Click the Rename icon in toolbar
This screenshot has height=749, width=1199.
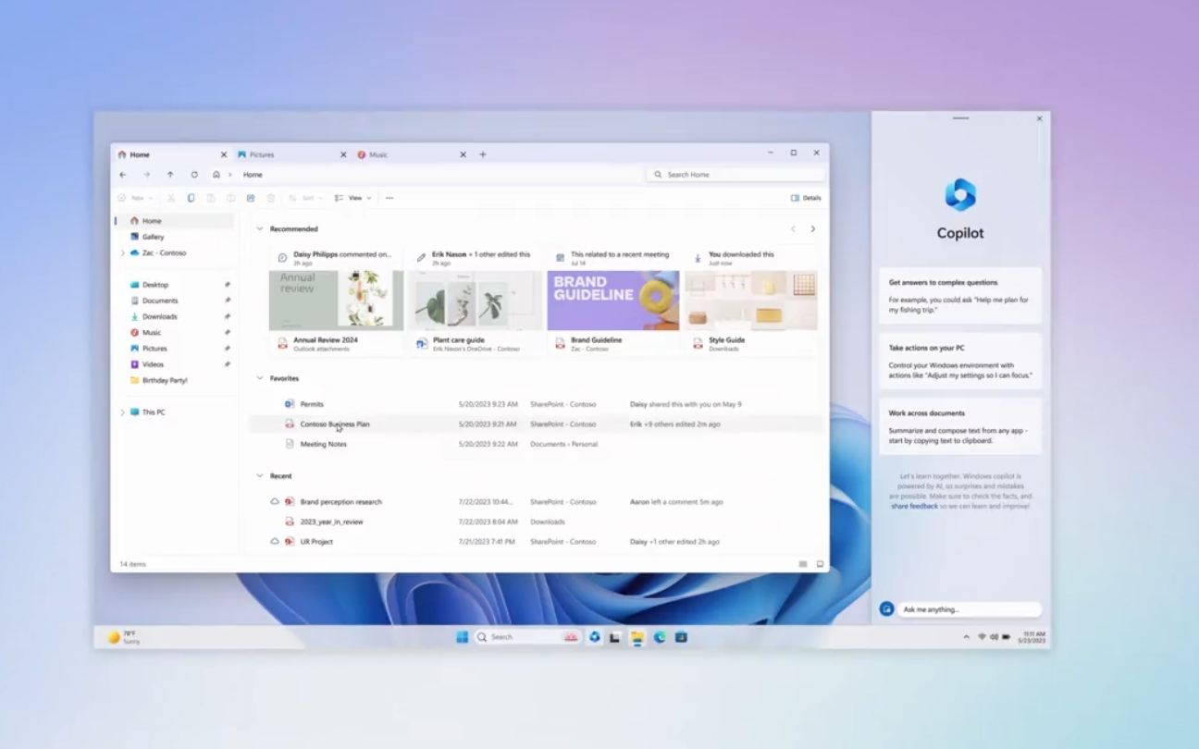(230, 198)
